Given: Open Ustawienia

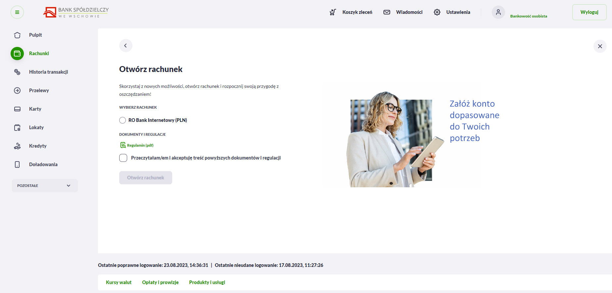Looking at the screenshot, I should point(458,12).
